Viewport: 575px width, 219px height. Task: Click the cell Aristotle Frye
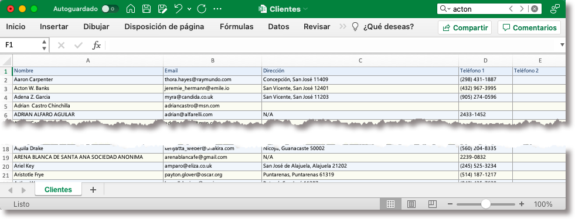point(88,175)
